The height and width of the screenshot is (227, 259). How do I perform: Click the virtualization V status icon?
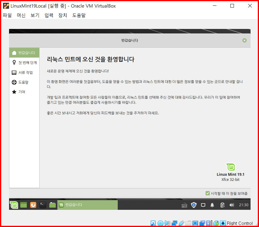click(x=209, y=223)
